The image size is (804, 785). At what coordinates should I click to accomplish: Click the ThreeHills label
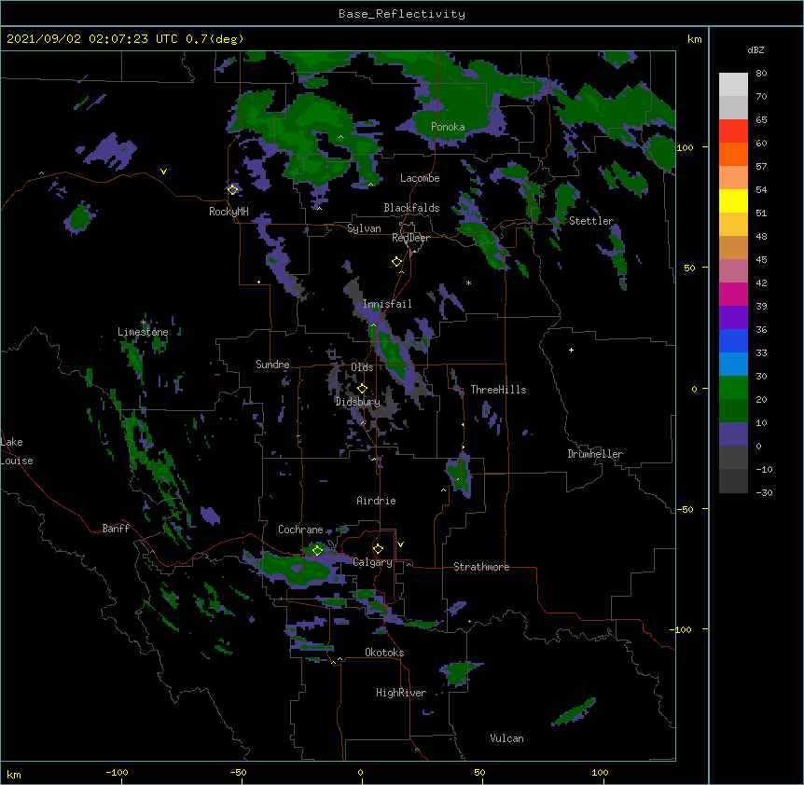[498, 390]
